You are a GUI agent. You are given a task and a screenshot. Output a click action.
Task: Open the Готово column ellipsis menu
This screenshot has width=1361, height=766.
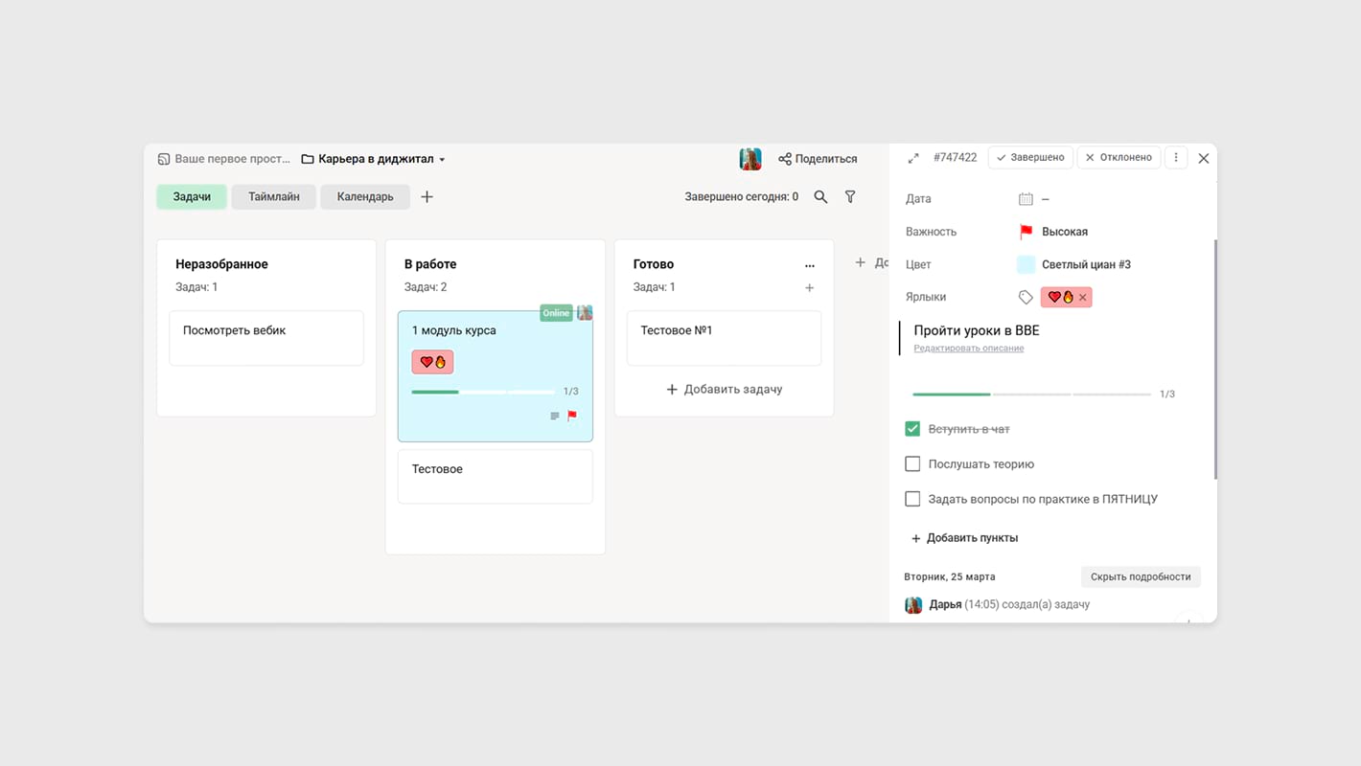(x=810, y=265)
